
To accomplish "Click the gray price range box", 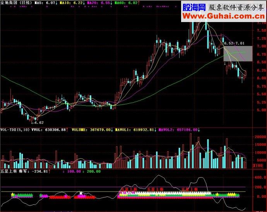I will pyautogui.click(x=238, y=53).
